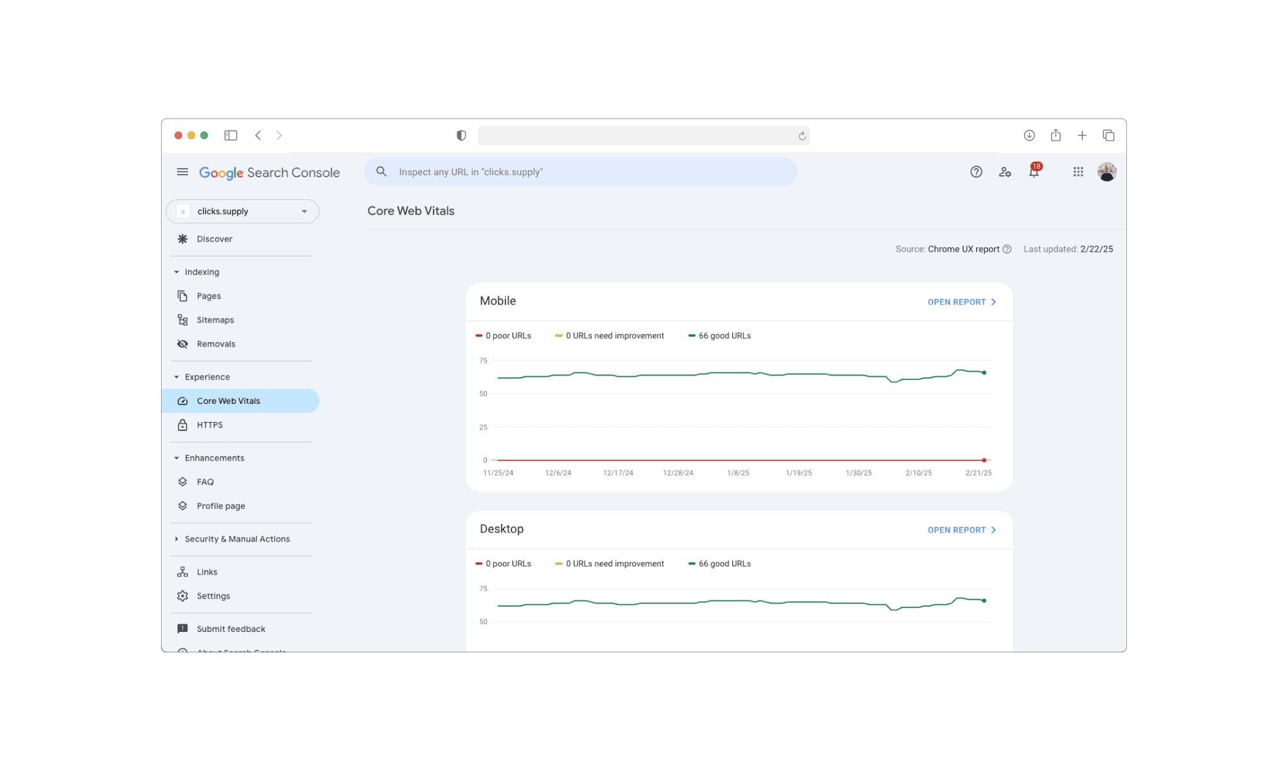This screenshot has width=1288, height=773.
Task: Open the Pages indexing report
Action: point(209,296)
